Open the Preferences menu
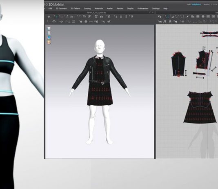Viewport: 218px width, 189px height. [143, 9]
